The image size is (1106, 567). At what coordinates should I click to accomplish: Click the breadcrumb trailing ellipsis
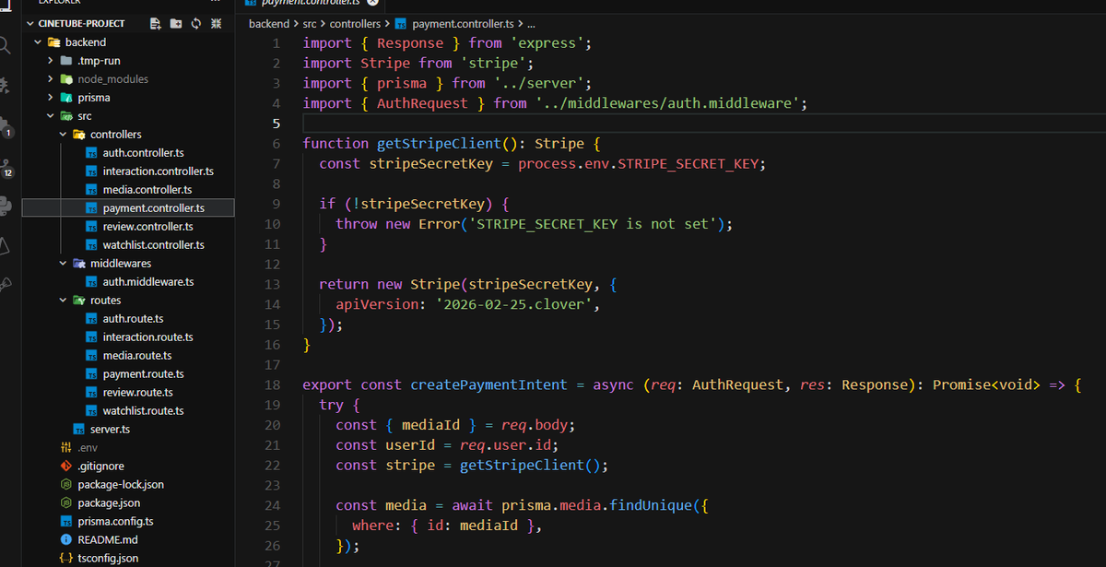530,23
